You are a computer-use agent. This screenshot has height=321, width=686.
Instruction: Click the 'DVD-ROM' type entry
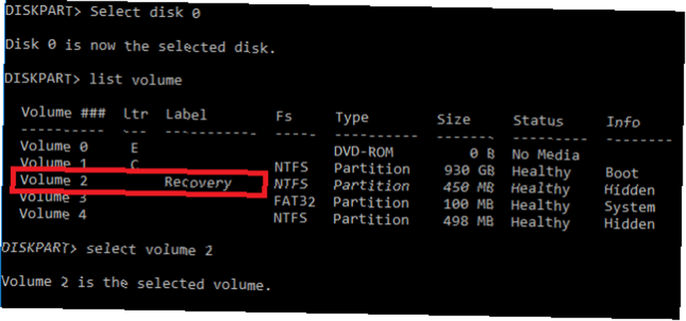point(364,152)
